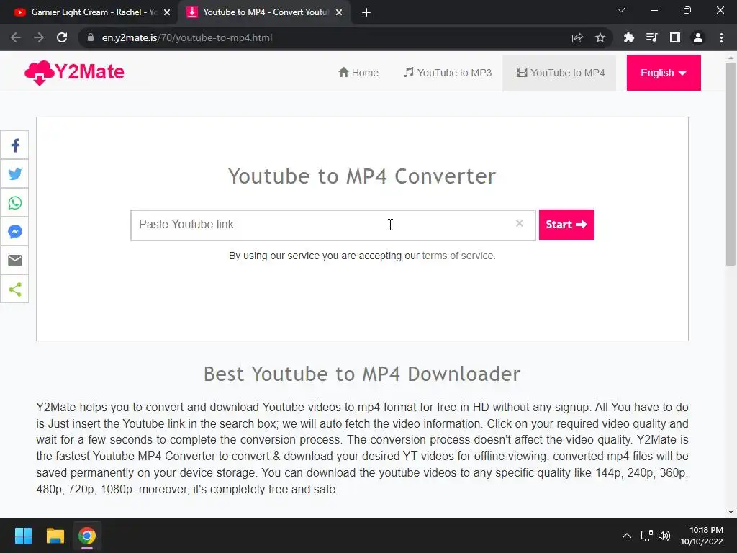Screen dimensions: 737x553
Task: Go forward in browser history
Action: [x=39, y=37]
